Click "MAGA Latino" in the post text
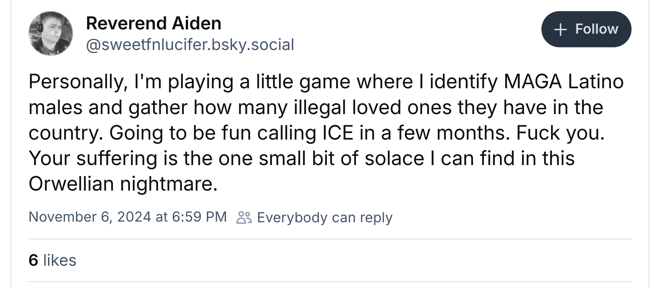Image resolution: width=657 pixels, height=287 pixels. point(563,82)
